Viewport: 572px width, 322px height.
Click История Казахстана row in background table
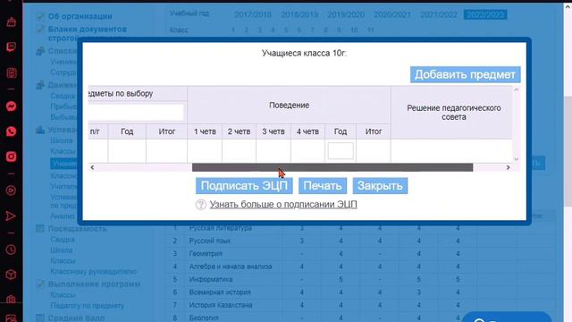(360, 305)
